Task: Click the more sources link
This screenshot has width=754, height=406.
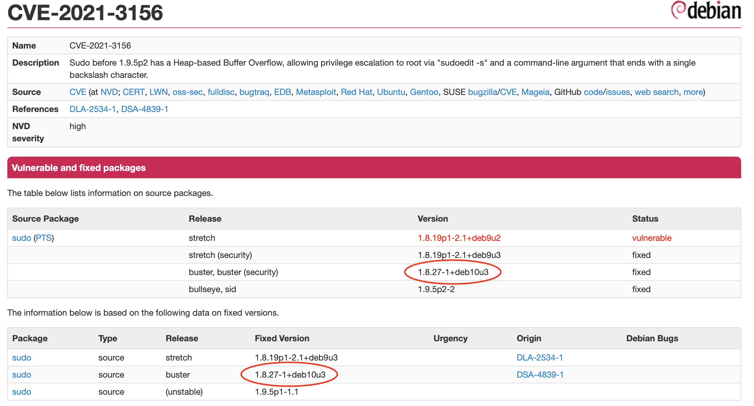Action: [x=693, y=92]
